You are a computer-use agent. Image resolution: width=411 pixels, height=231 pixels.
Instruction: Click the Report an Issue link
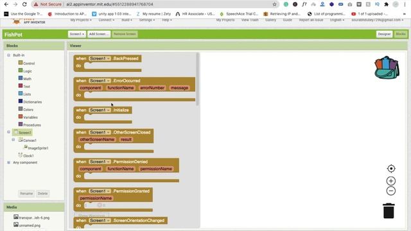[x=311, y=20]
